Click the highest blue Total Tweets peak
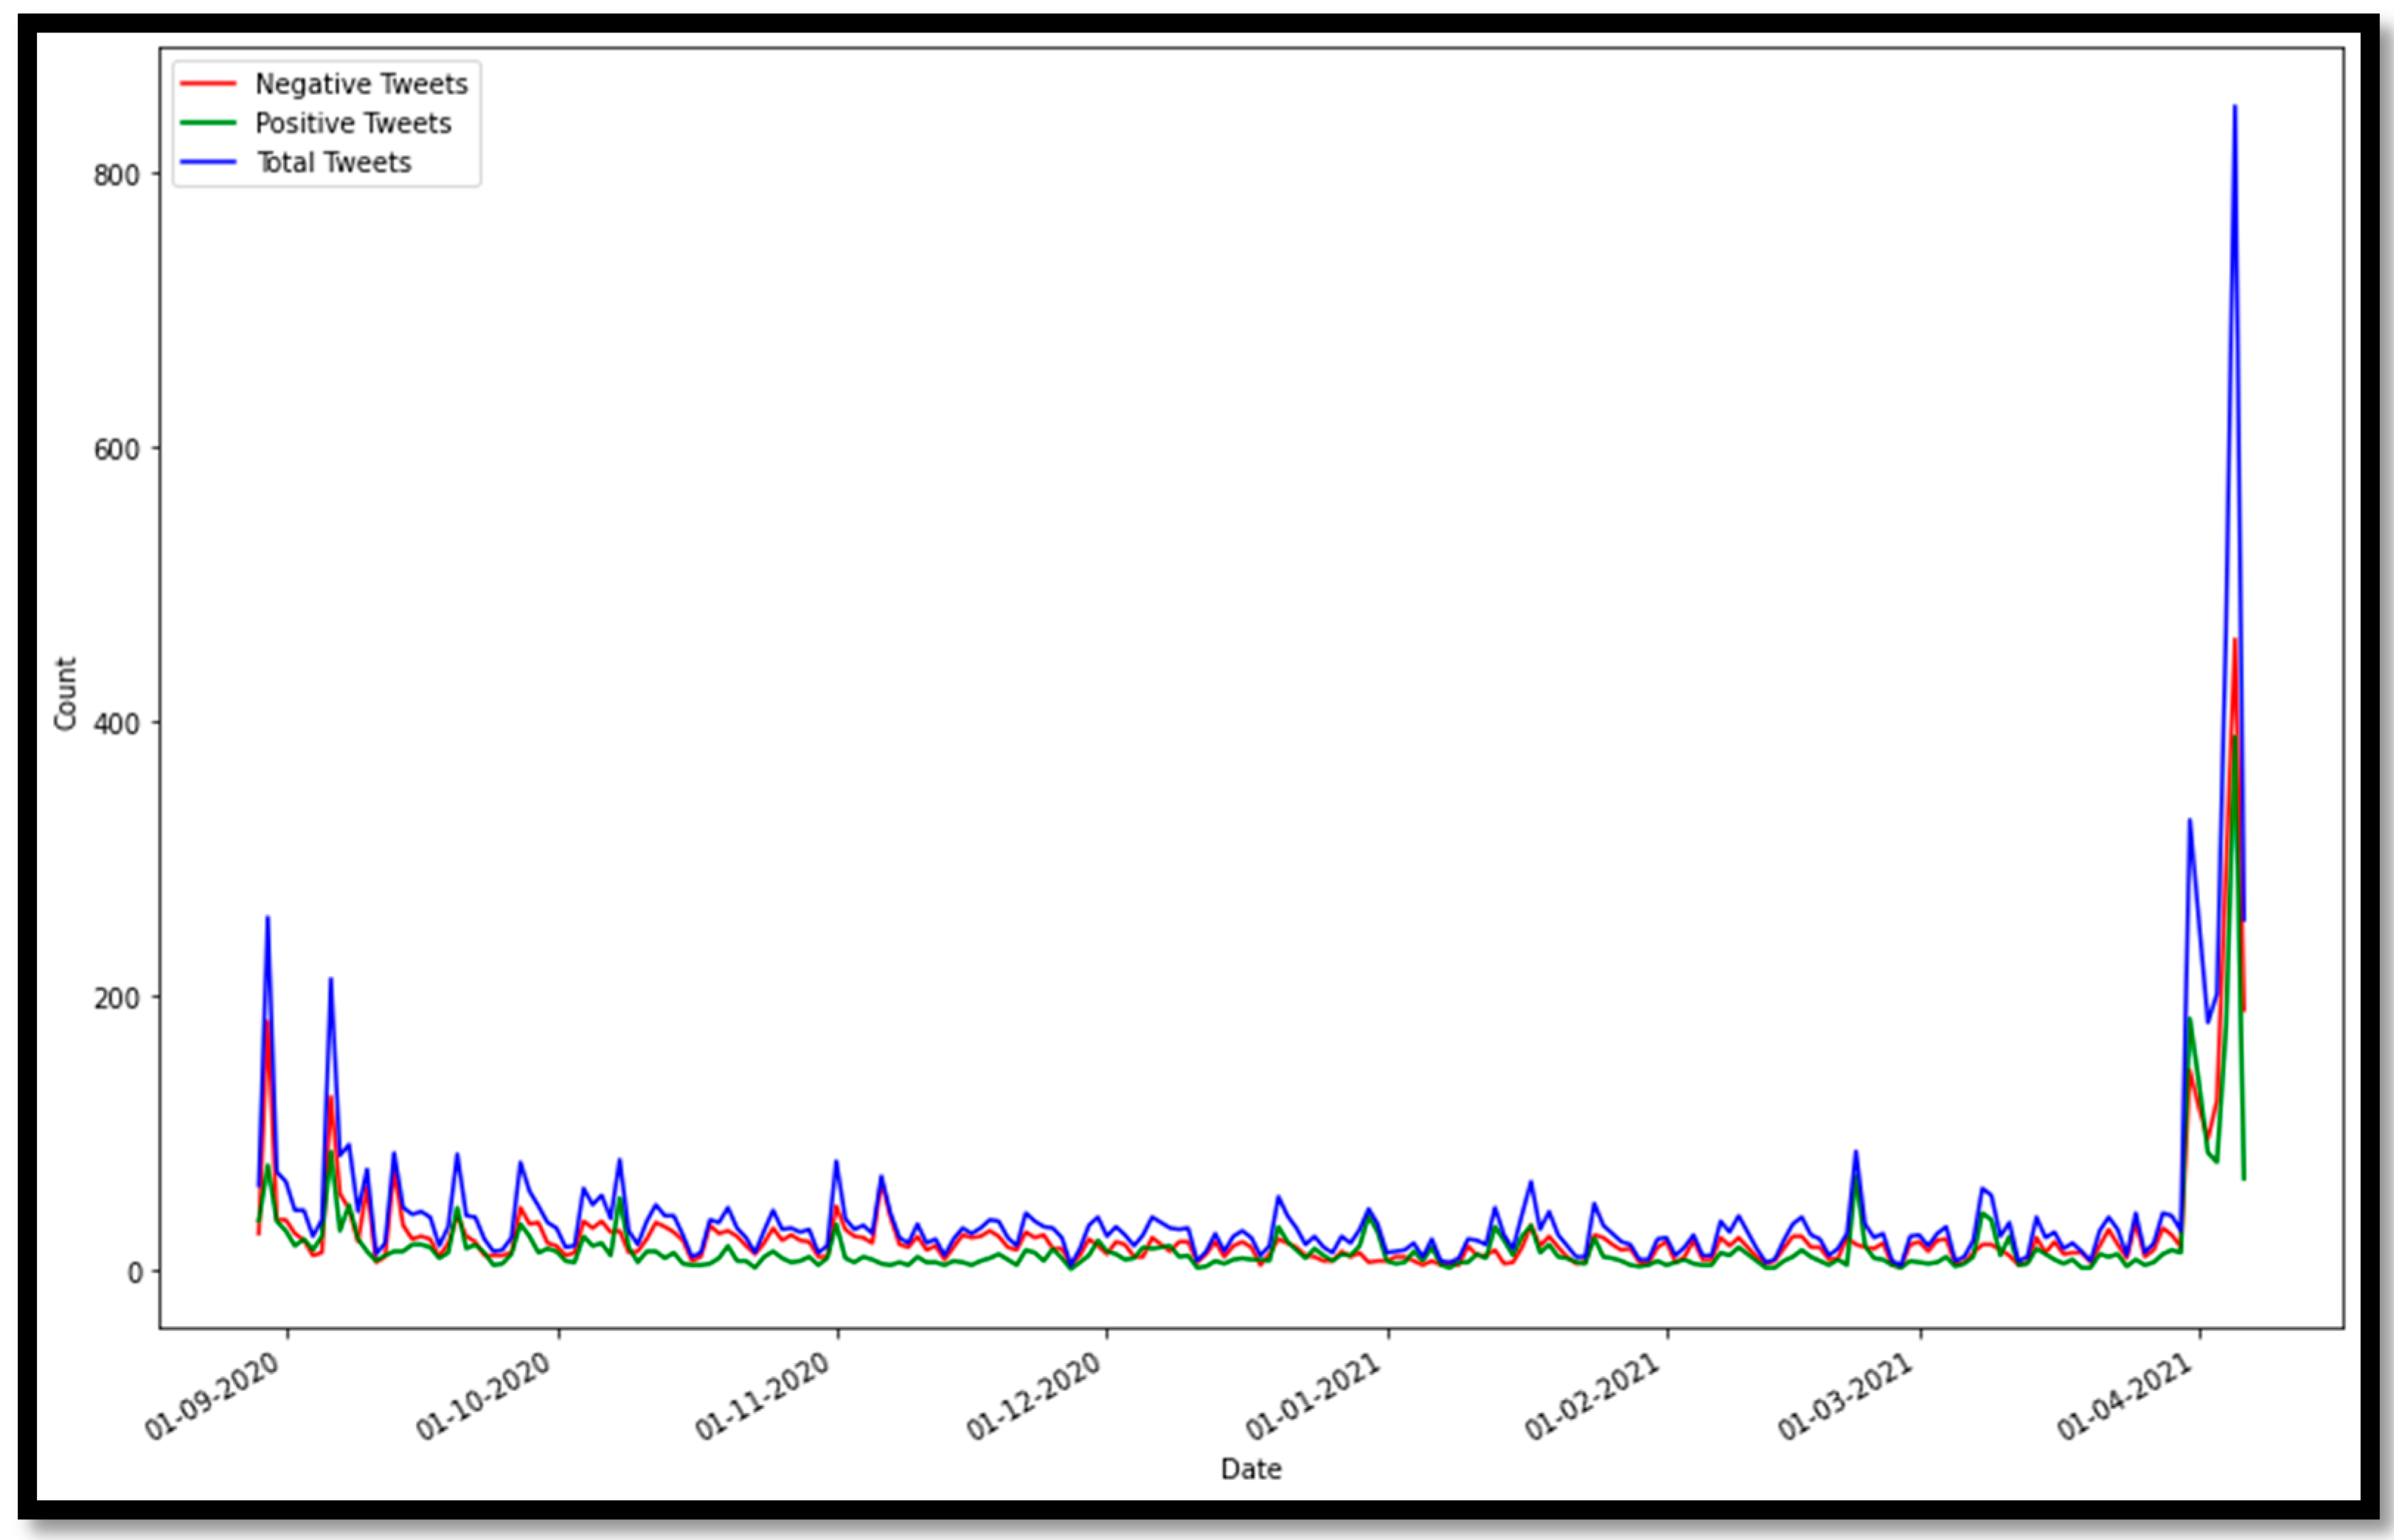The image size is (2394, 1540). 2235,107
